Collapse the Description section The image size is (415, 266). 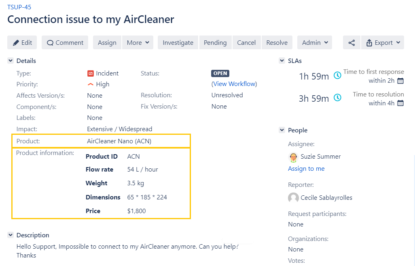(x=11, y=235)
